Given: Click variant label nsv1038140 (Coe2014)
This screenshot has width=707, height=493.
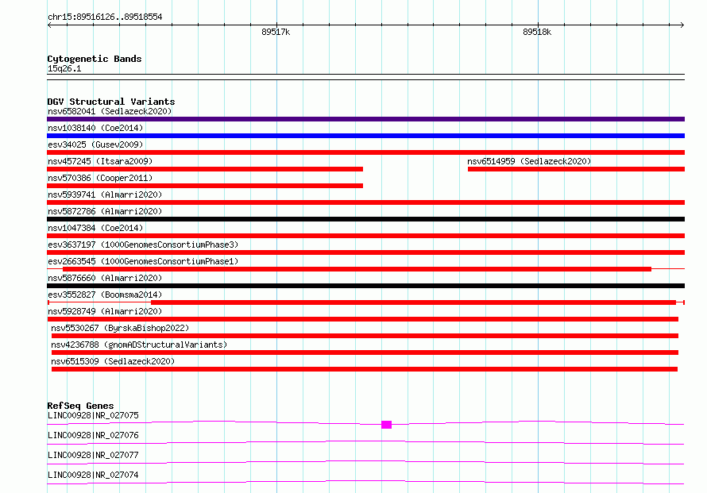Looking at the screenshot, I should click(95, 128).
